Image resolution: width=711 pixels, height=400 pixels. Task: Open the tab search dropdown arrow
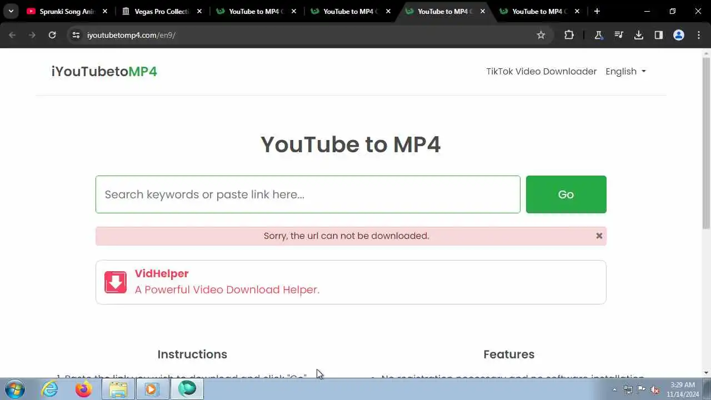tap(11, 11)
